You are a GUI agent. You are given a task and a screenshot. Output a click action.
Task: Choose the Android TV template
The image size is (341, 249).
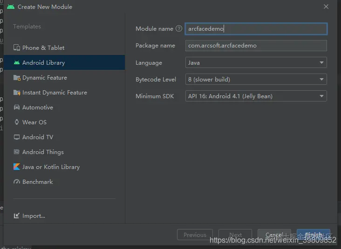64,137
